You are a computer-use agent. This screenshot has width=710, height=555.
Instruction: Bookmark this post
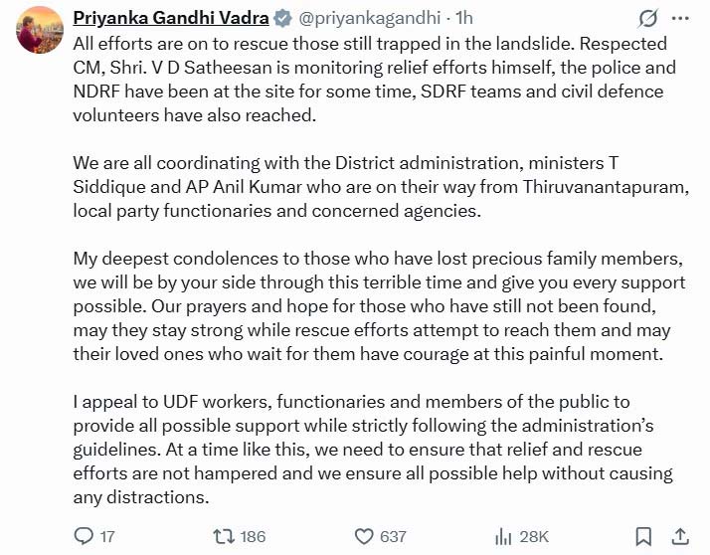pyautogui.click(x=643, y=537)
